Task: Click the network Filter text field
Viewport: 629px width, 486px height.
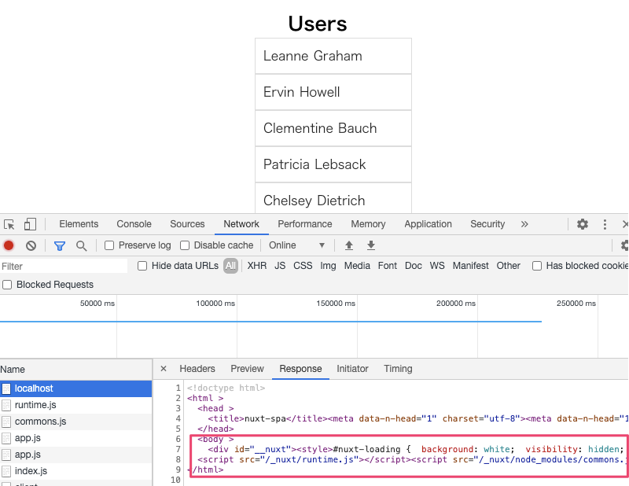Action: click(x=64, y=267)
